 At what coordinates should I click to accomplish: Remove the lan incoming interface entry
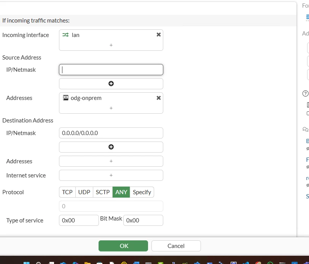coord(158,35)
